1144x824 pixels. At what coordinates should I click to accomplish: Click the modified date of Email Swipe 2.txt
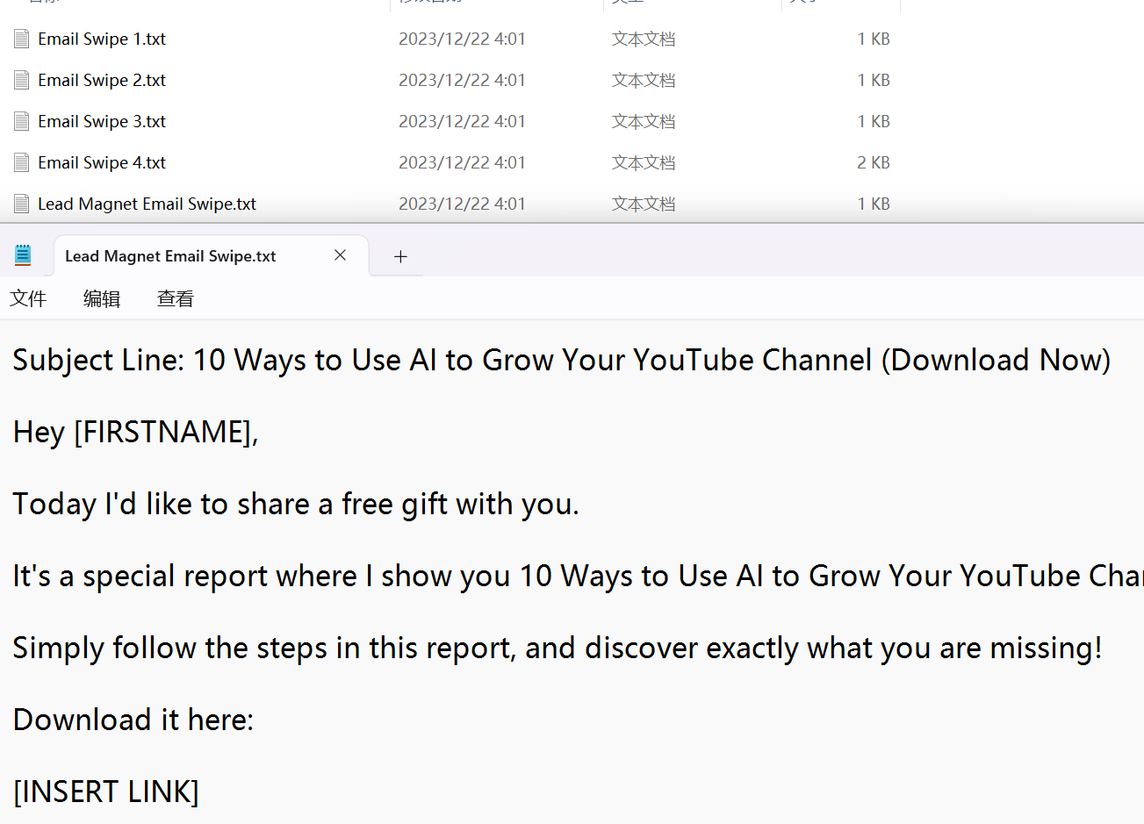pos(462,80)
